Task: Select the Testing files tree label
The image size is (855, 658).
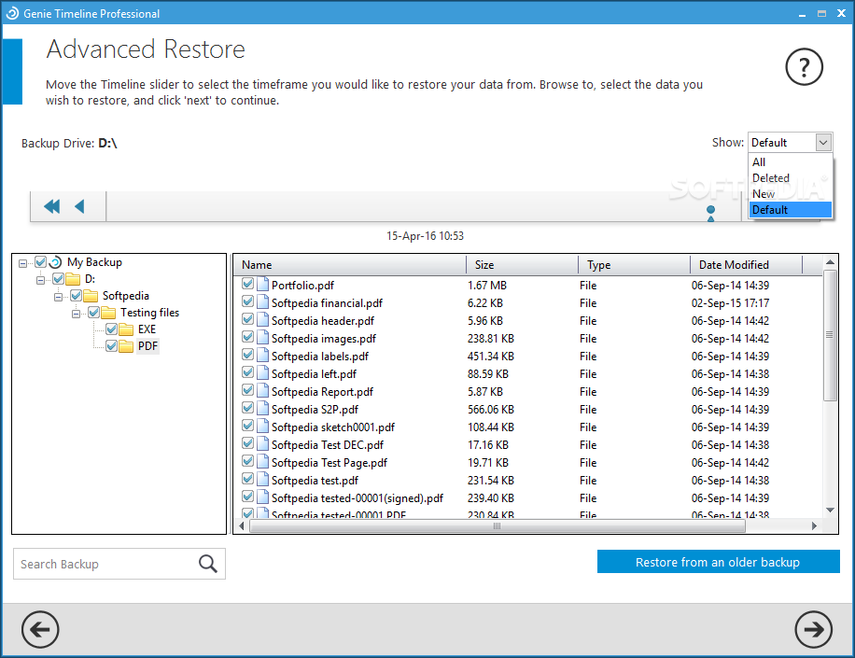Action: pos(150,313)
